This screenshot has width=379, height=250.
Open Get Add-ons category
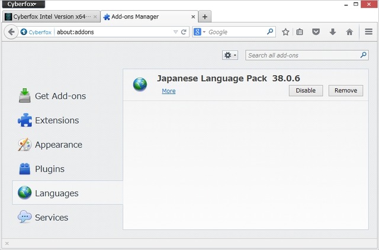coord(68,96)
